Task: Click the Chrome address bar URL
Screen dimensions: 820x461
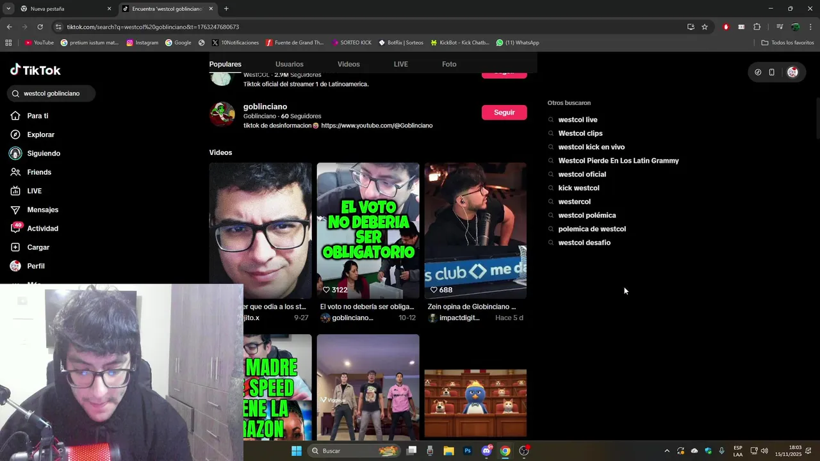Action: [152, 27]
